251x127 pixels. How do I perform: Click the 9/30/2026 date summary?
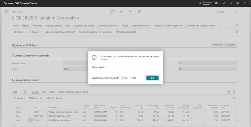click(x=230, y=45)
